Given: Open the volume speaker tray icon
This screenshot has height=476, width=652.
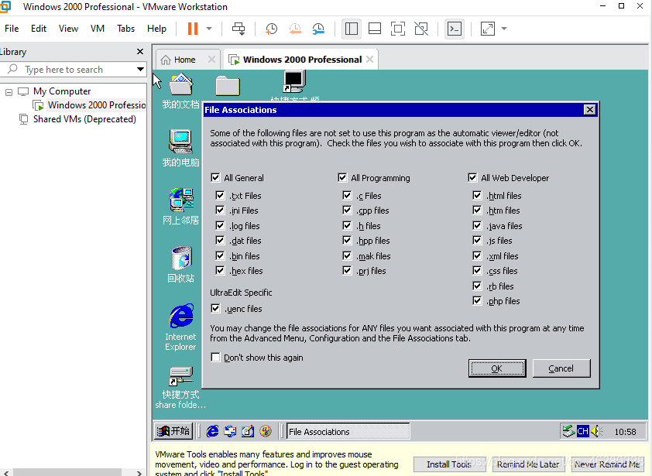Looking at the screenshot, I should [x=596, y=432].
